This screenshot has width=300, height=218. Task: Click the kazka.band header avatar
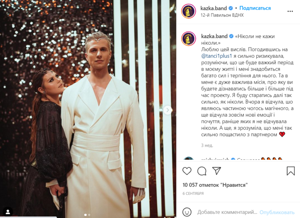click(x=188, y=11)
